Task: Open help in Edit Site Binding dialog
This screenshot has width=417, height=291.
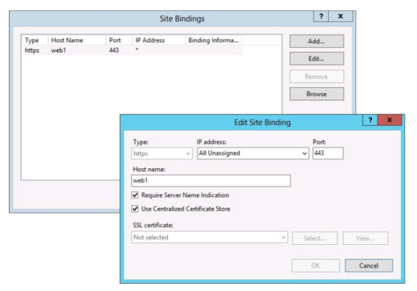Action: 370,120
